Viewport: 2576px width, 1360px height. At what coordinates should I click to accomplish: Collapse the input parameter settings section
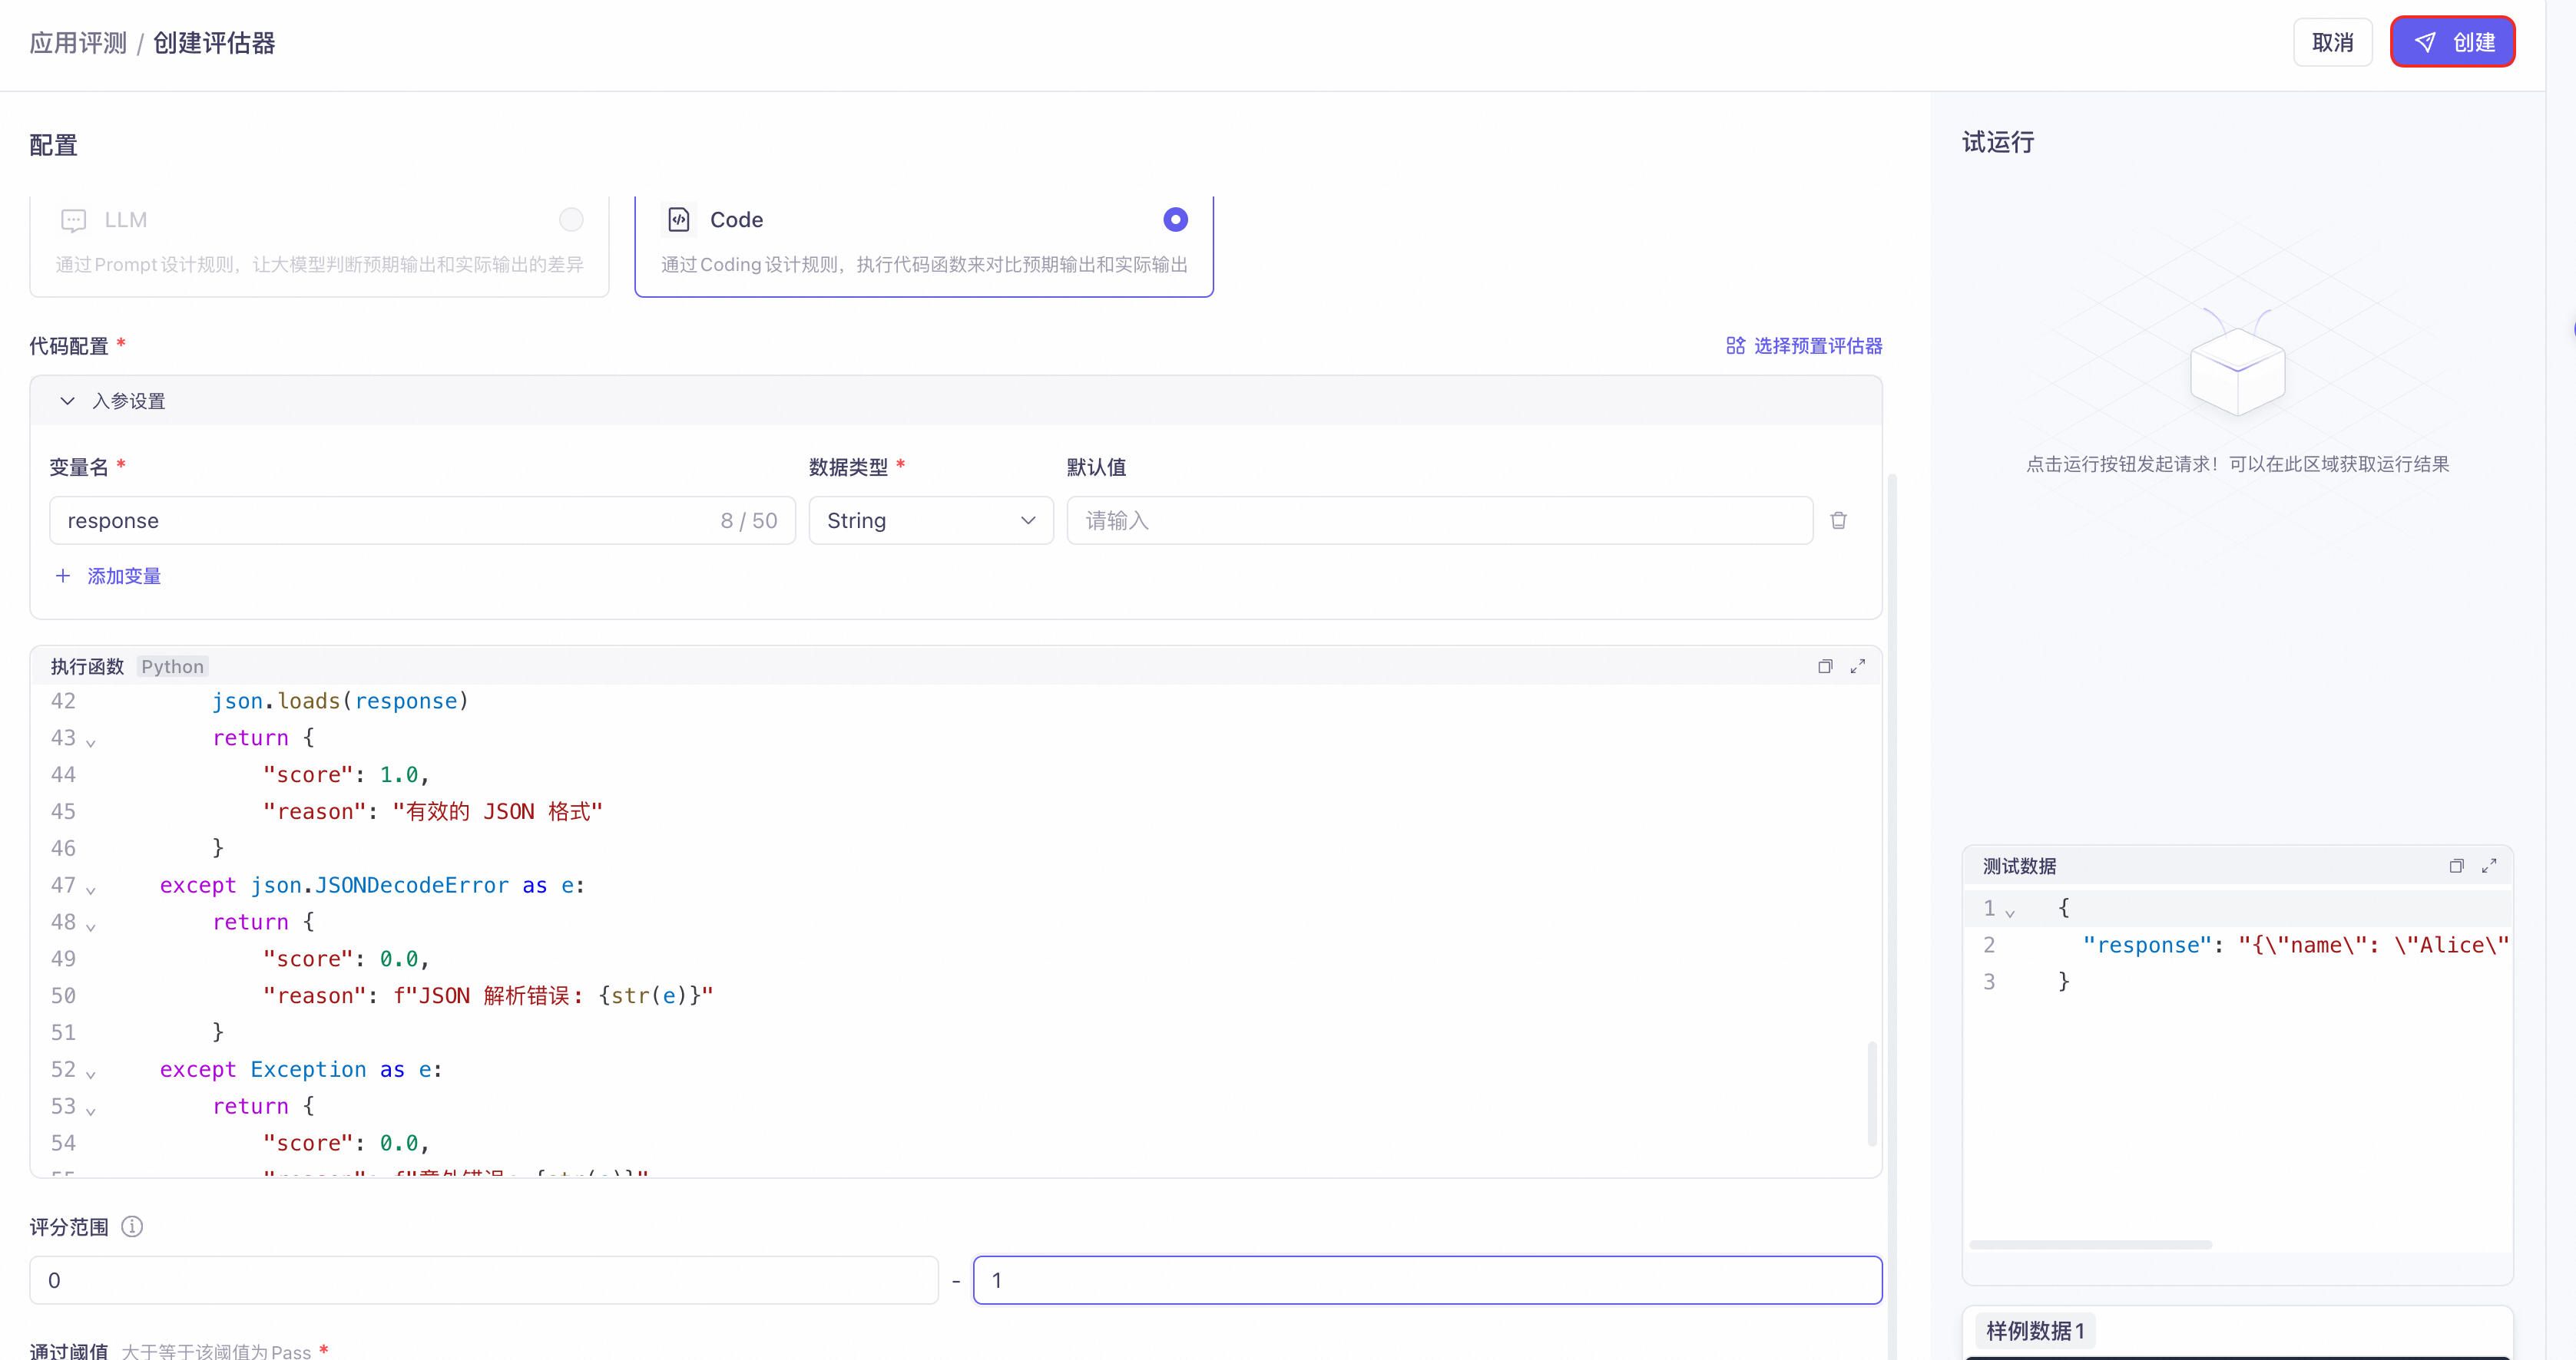click(x=67, y=401)
